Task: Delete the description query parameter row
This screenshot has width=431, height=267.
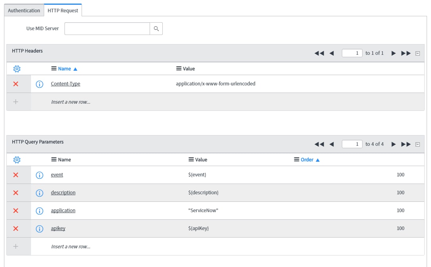Action: pos(16,193)
